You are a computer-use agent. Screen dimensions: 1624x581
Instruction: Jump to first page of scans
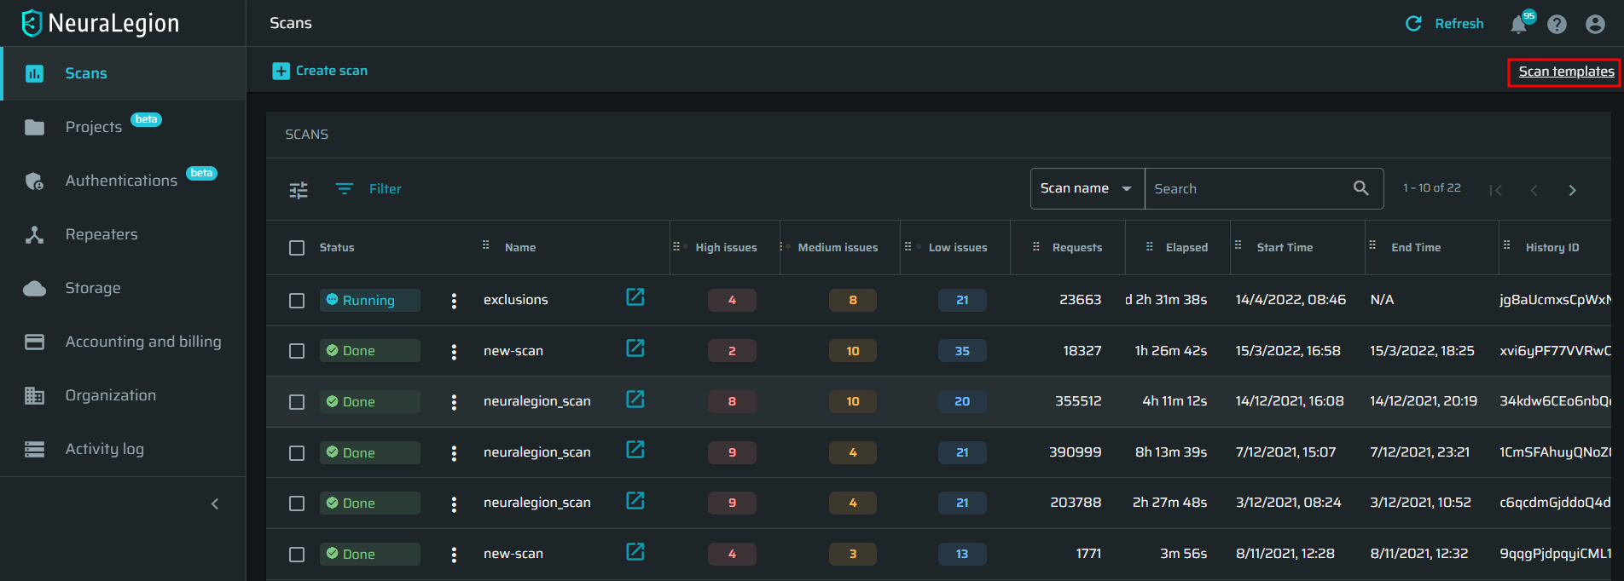click(x=1495, y=190)
